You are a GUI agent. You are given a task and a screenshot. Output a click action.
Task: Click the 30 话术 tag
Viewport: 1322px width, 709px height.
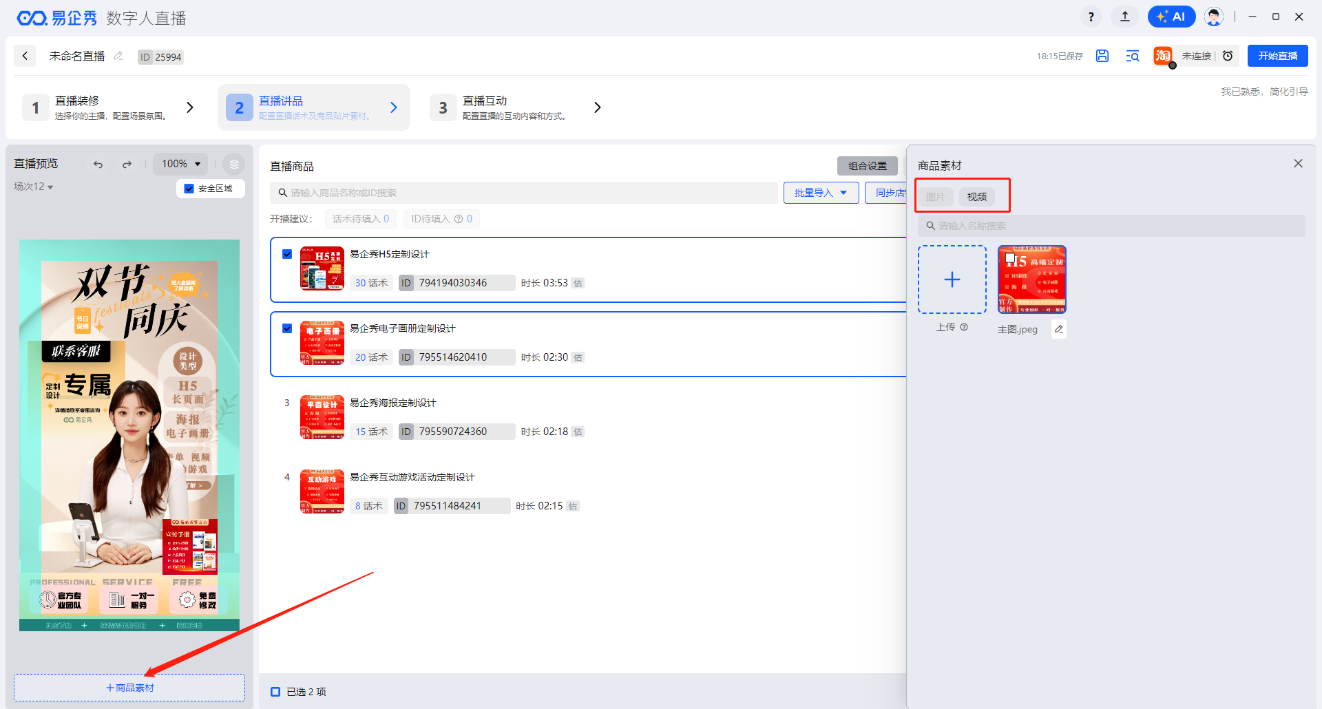[372, 283]
